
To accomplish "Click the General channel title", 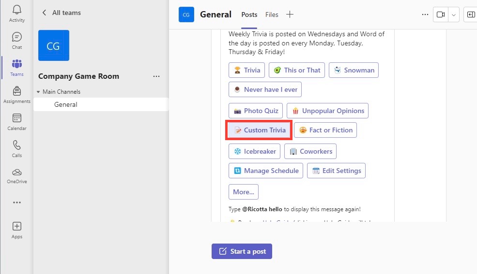I will pos(215,14).
